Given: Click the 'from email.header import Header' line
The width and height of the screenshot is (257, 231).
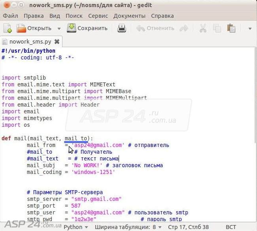Looking at the screenshot, I should [x=51, y=105].
